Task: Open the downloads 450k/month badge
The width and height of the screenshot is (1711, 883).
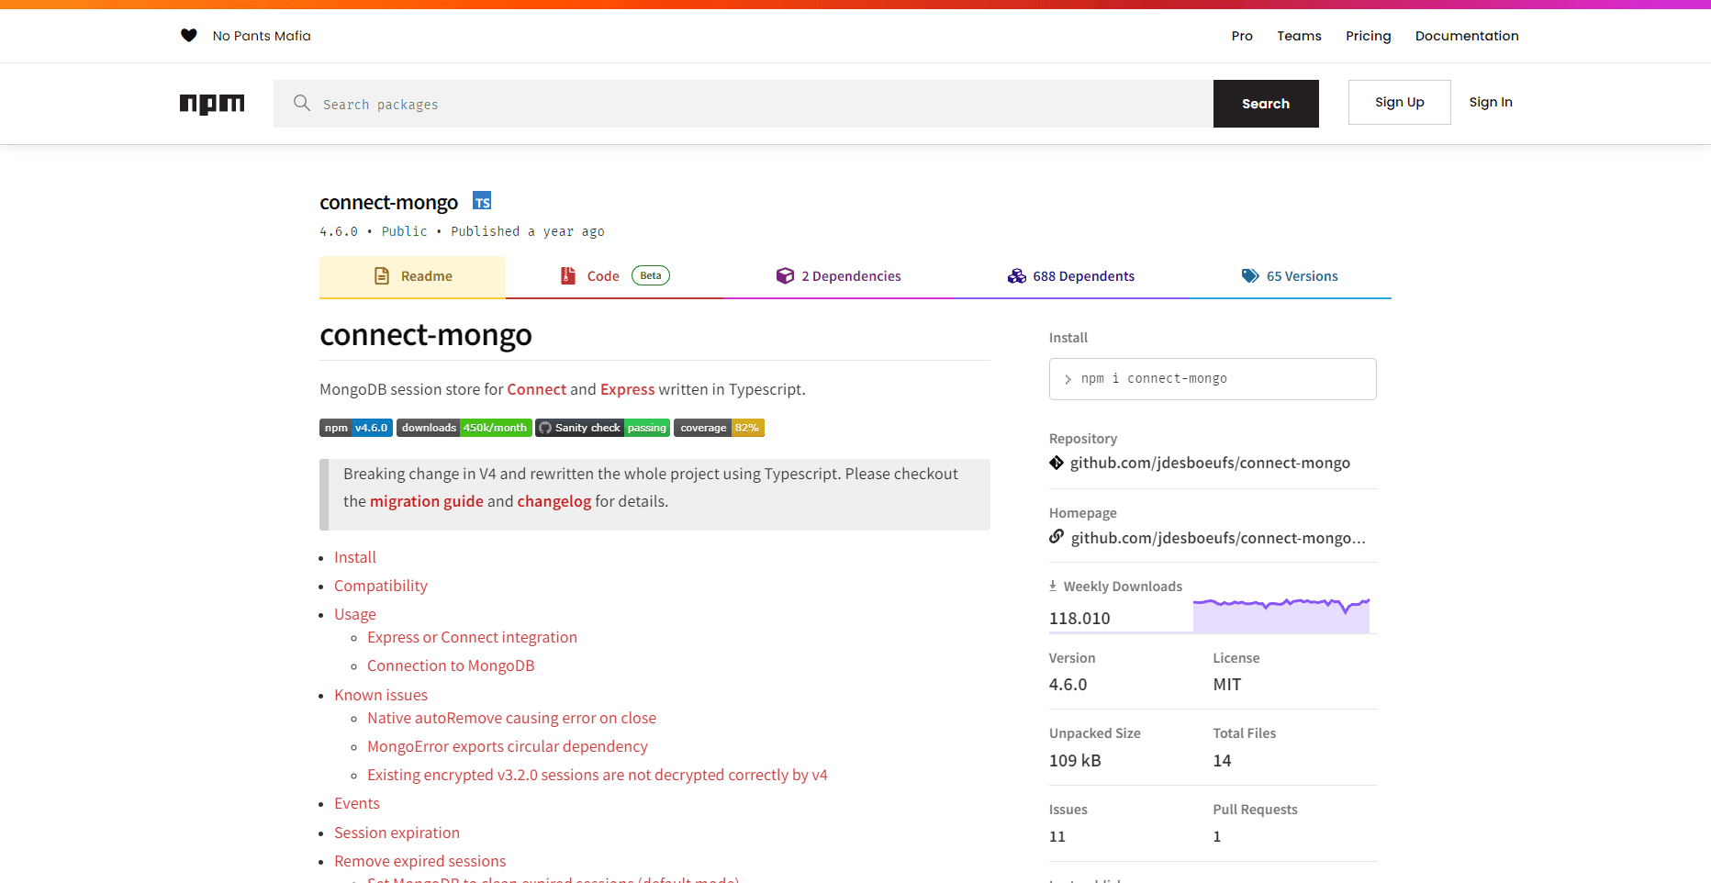Action: point(464,428)
